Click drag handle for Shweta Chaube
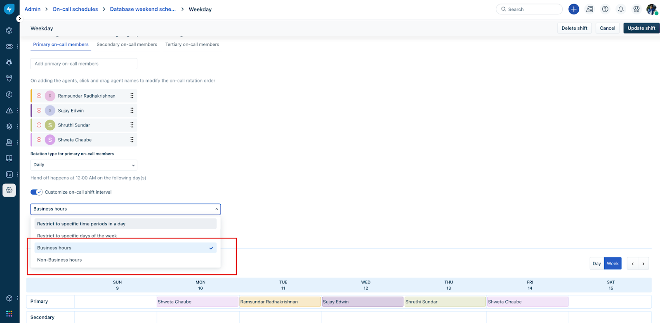 [x=132, y=140]
